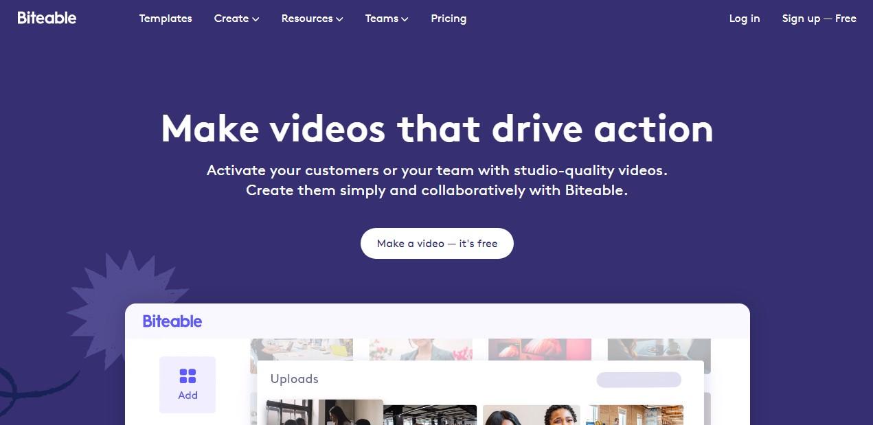
Task: Click the red-toned stock thumbnail in top row
Action: pos(540,349)
